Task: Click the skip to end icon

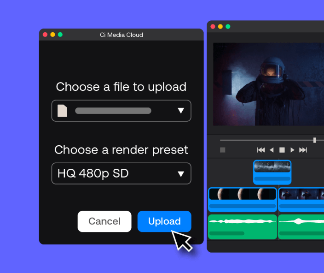Action: click(303, 150)
